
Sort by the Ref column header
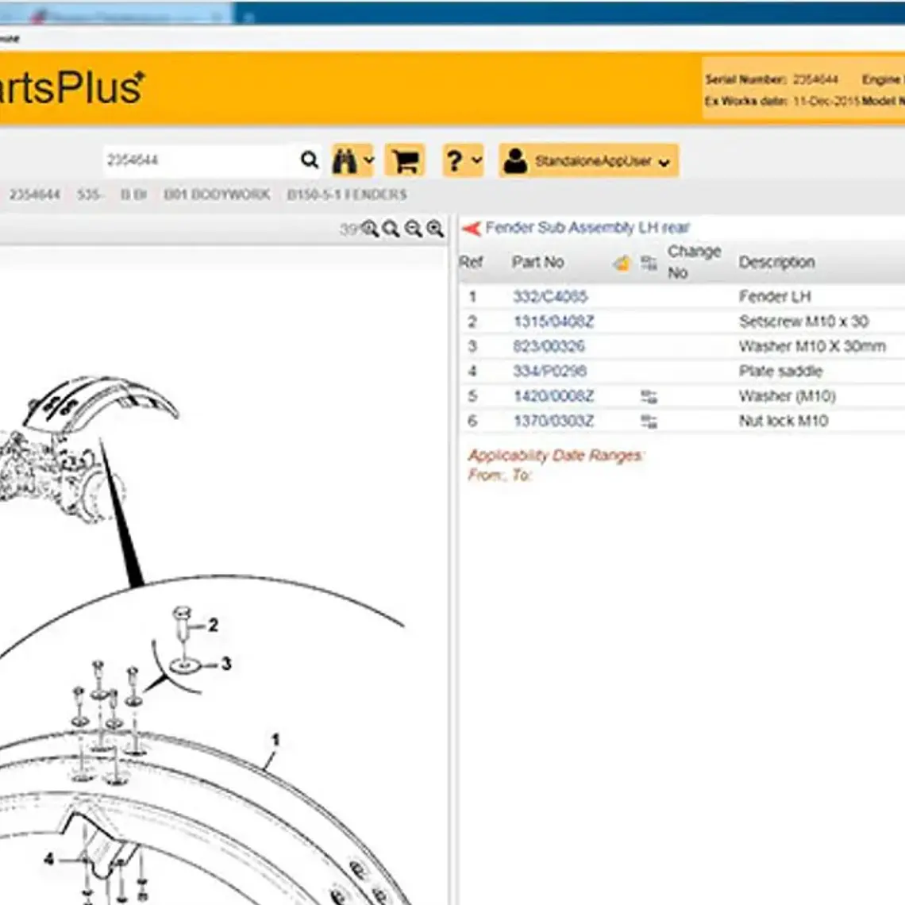(471, 262)
